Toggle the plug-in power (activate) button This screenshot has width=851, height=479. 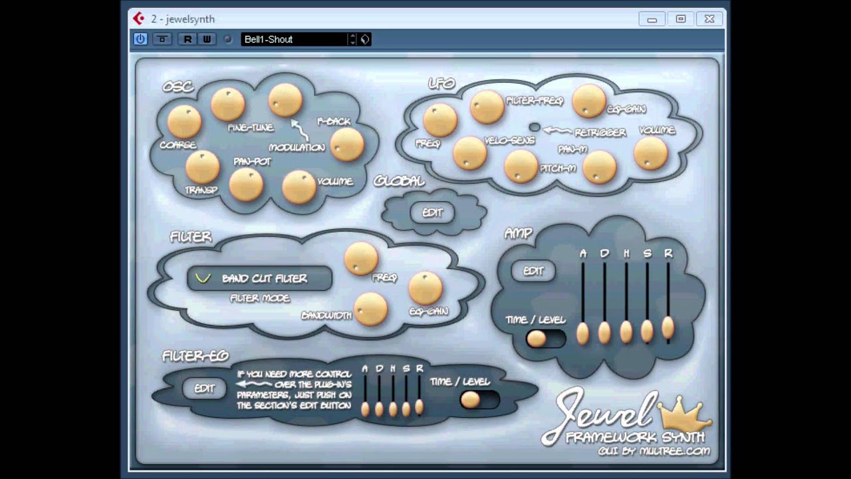tap(140, 39)
